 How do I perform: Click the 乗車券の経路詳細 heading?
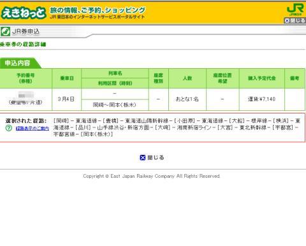click(23, 45)
